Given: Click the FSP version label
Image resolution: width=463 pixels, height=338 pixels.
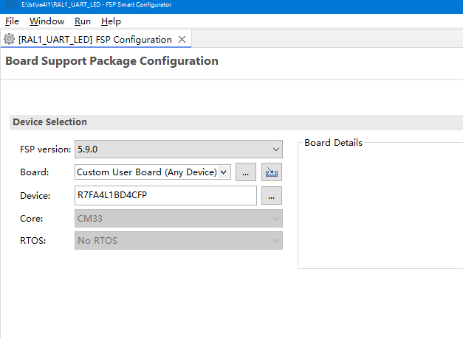Looking at the screenshot, I should coord(46,149).
